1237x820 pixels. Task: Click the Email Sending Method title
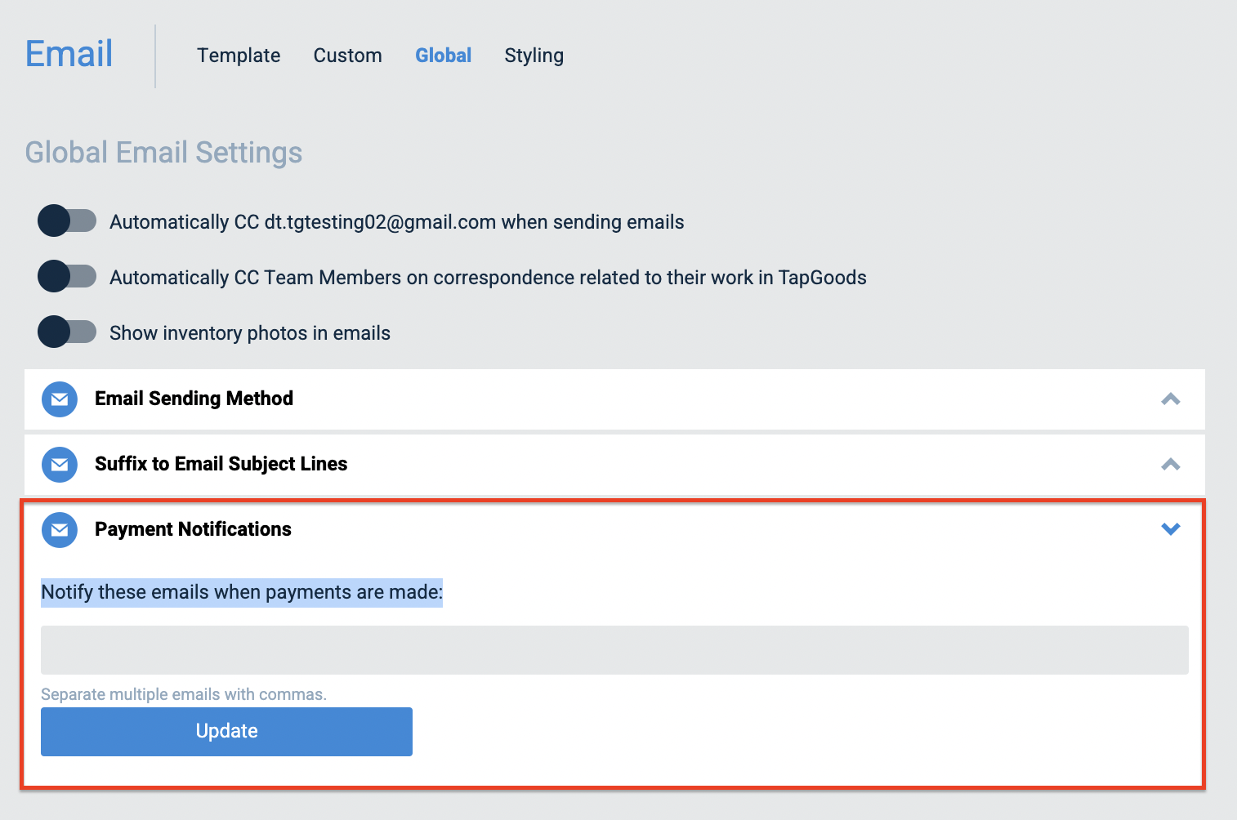pyautogui.click(x=194, y=399)
